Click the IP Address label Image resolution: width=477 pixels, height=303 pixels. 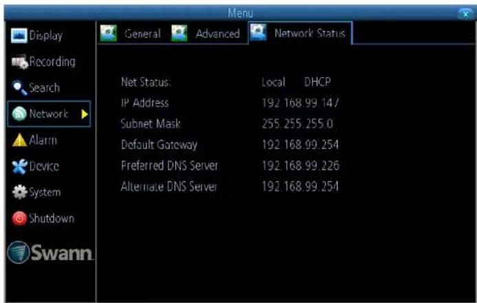[145, 103]
